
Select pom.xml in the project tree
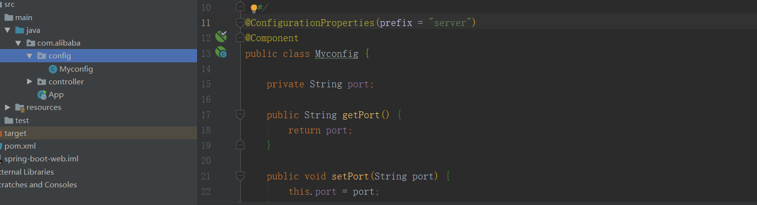click(20, 146)
